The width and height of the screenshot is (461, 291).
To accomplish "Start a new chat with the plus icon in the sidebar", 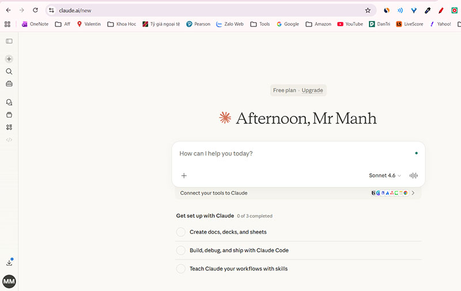I will [9, 59].
